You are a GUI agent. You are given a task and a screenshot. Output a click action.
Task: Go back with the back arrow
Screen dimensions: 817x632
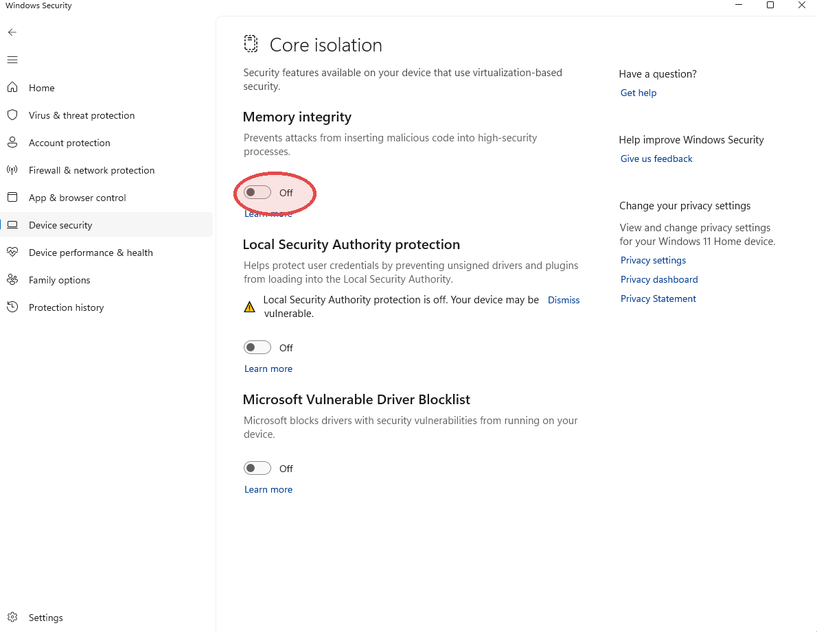pos(12,32)
